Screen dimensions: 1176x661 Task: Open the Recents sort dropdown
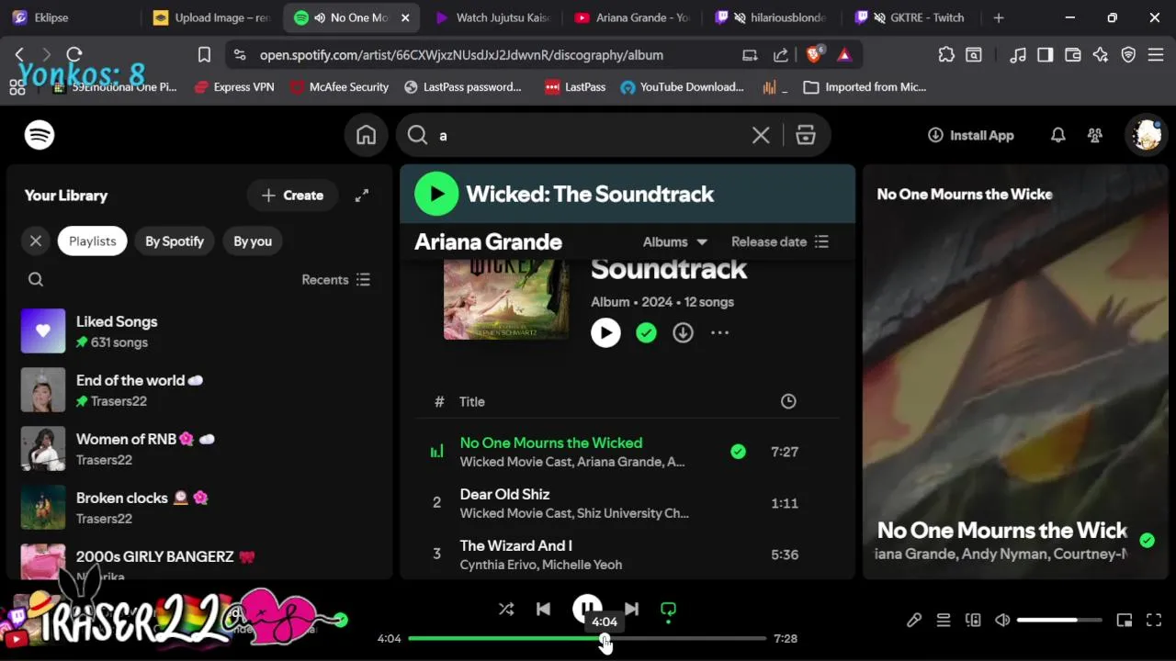[x=336, y=279]
